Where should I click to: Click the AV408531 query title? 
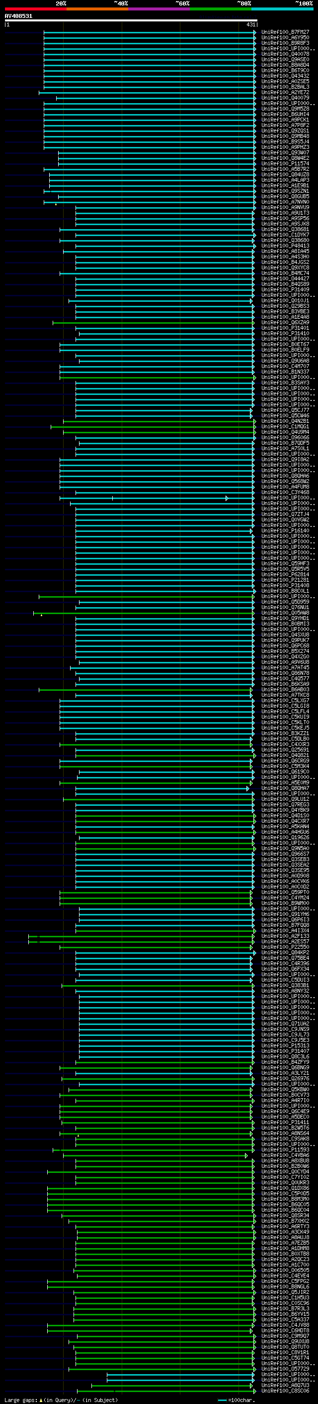tap(18, 16)
